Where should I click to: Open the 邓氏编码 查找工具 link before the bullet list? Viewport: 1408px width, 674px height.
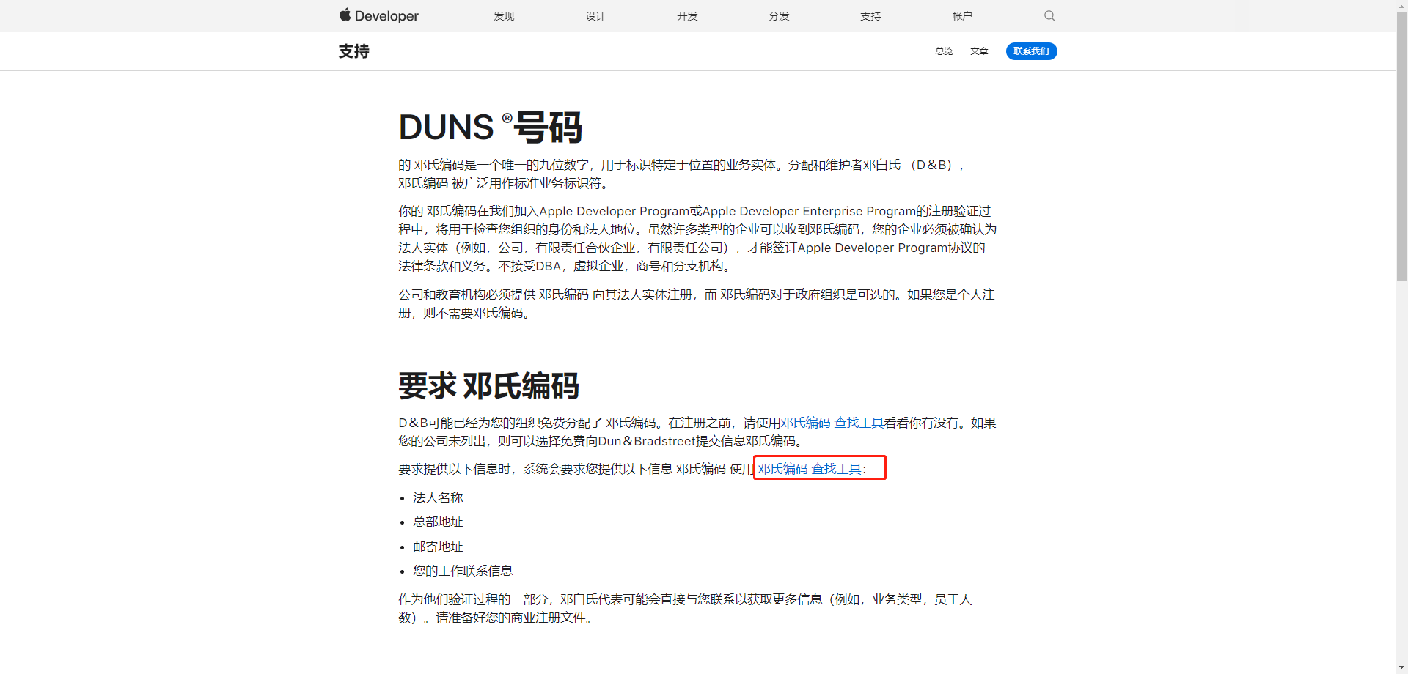tap(810, 469)
